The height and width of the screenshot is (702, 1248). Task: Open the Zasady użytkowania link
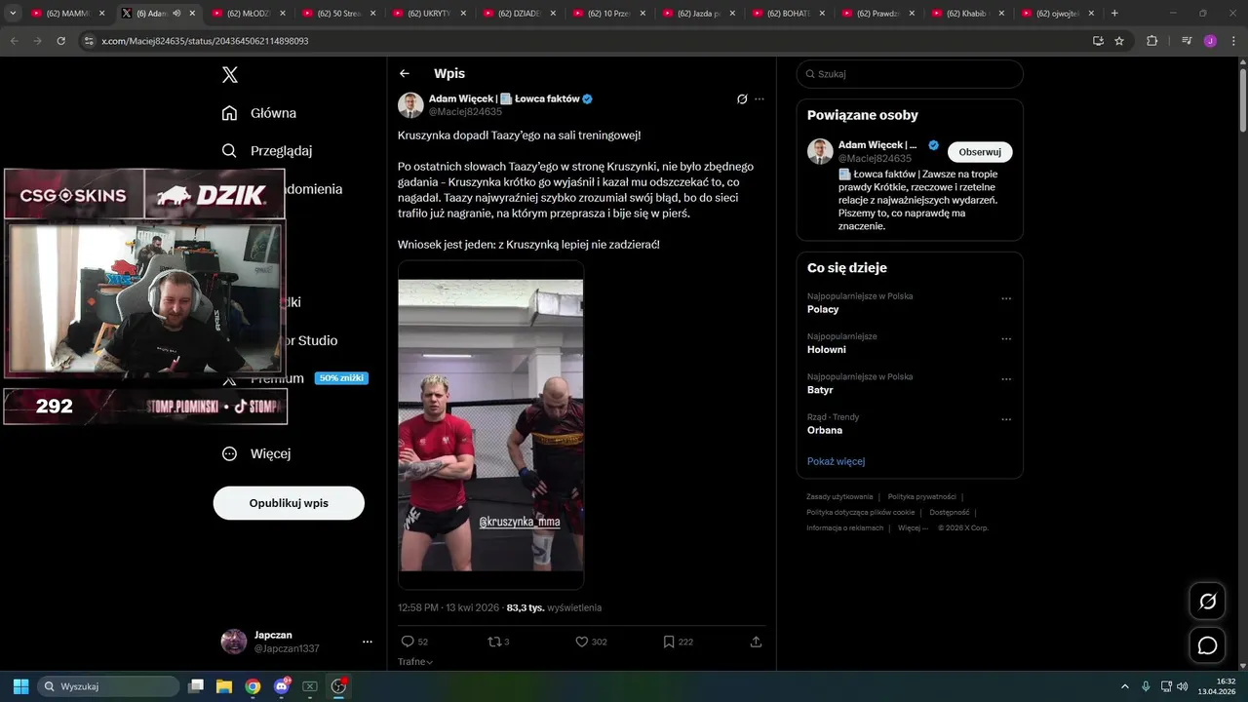pos(839,496)
